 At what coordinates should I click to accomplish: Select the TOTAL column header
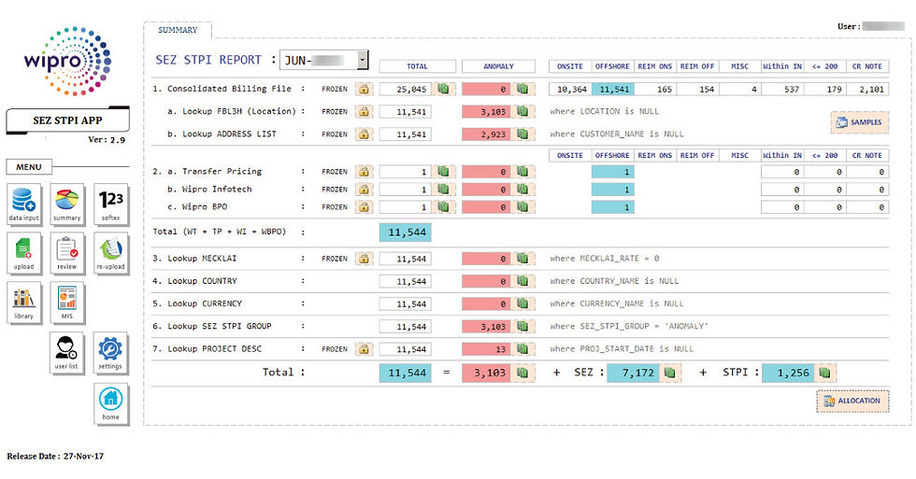(417, 66)
